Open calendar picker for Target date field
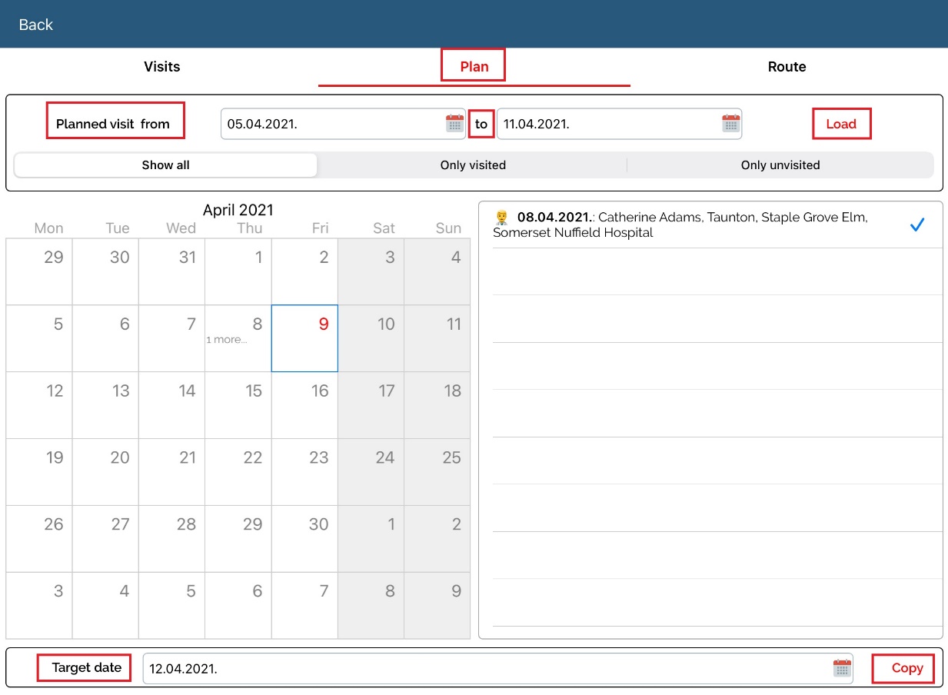 pos(842,668)
